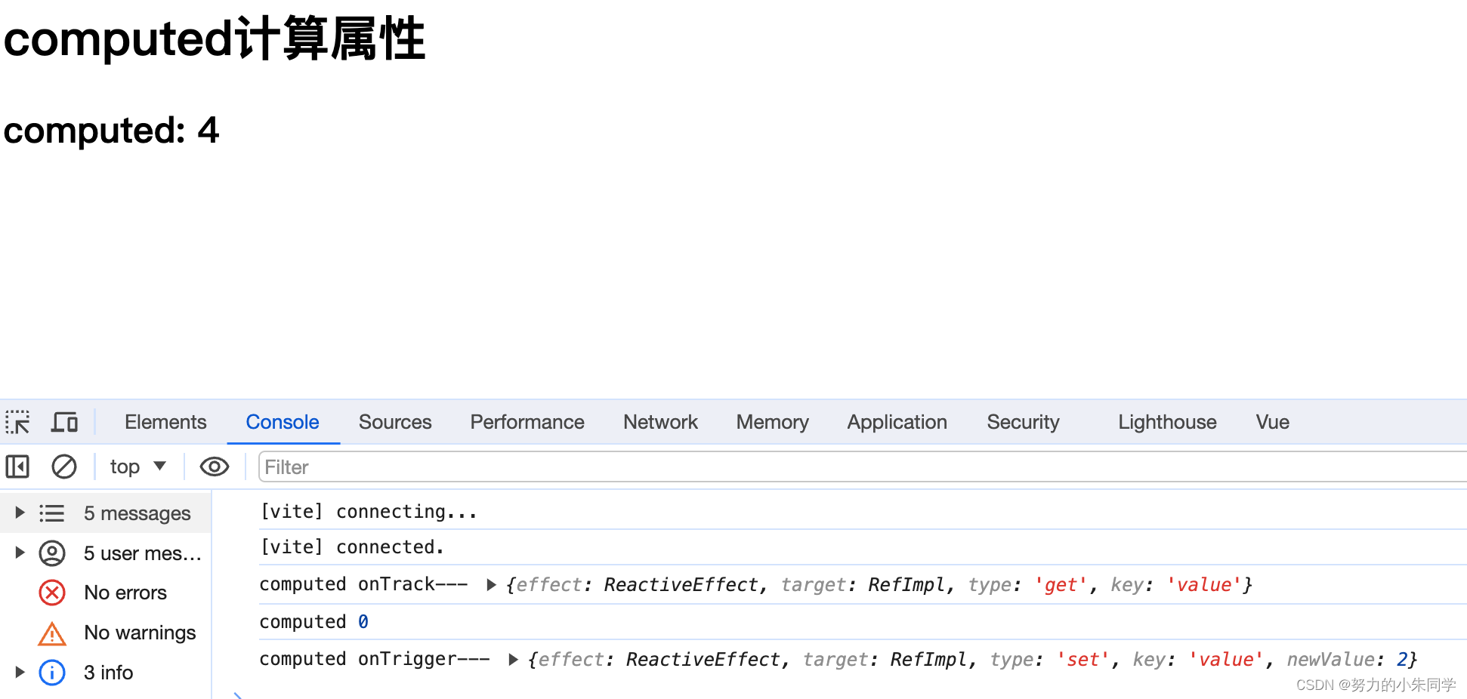The image size is (1467, 699).
Task: Open the Elements tab
Action: click(165, 422)
